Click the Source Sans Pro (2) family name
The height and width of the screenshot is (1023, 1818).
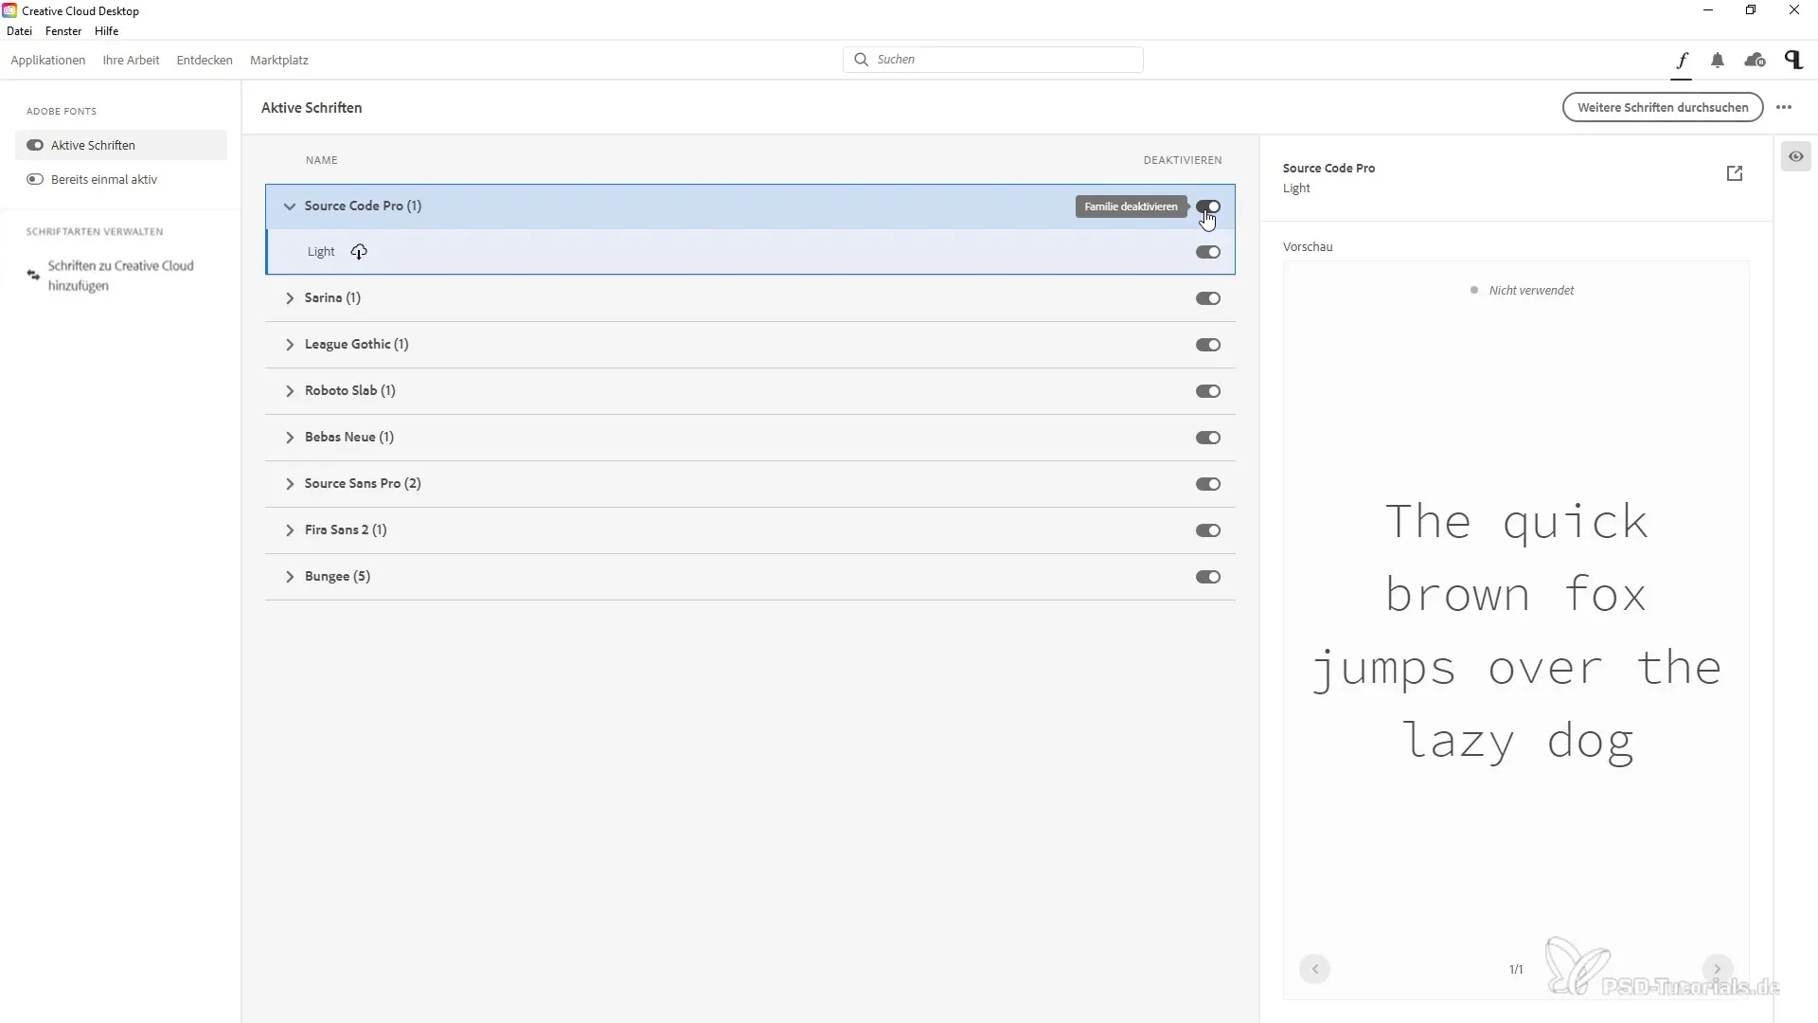click(x=363, y=483)
